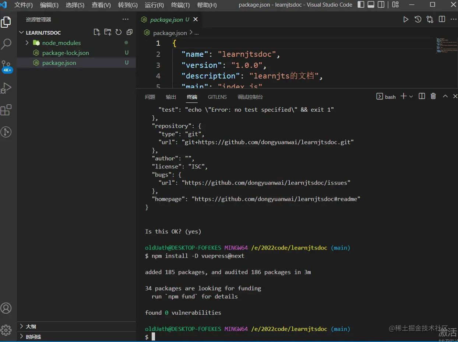Toggle secondary side bar visibility
The height and width of the screenshot is (342, 458).
pos(381,5)
